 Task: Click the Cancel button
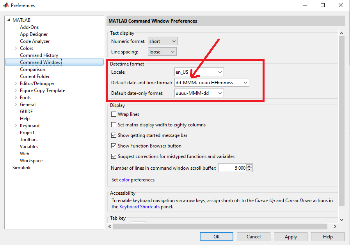tap(254, 236)
